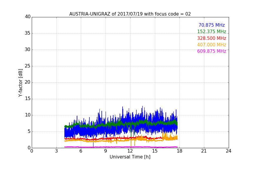Click the x-axis tick label 3
This screenshot has width=254, height=169.
[x=56, y=151]
